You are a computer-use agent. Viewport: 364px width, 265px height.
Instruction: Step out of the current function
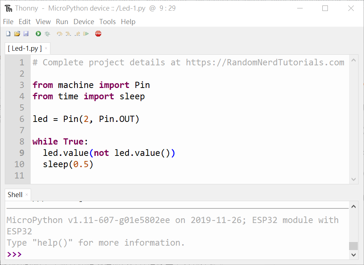click(77, 33)
